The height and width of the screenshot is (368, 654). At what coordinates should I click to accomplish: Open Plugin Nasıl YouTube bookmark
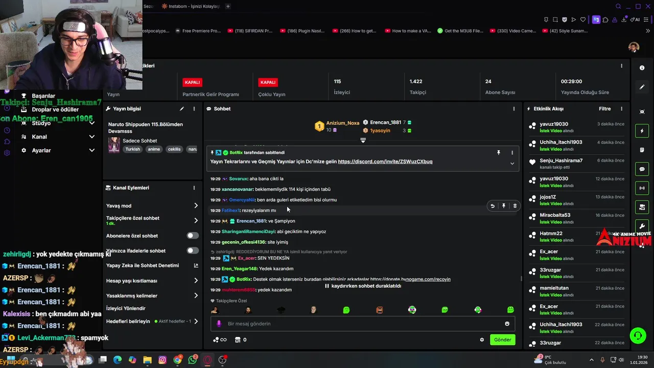pyautogui.click(x=301, y=31)
